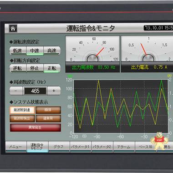Click the 周波数設定 (Hz) heading
The height and width of the screenshot is (173, 173).
(28, 82)
